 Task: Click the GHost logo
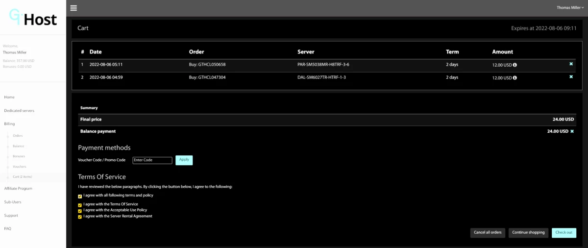[33, 18]
